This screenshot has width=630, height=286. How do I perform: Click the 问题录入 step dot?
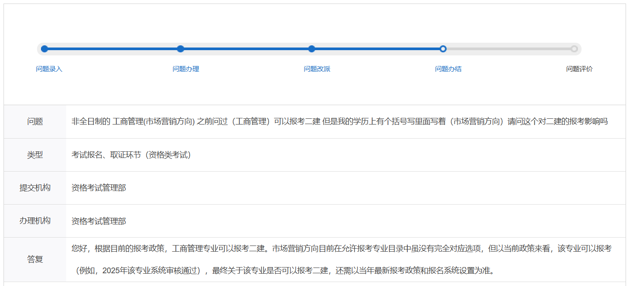coord(45,49)
